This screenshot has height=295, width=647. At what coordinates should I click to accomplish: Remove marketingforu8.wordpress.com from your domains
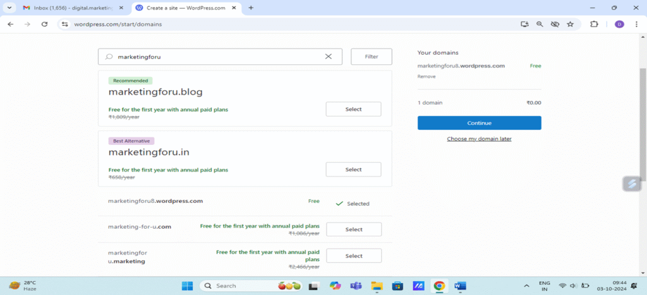tap(426, 76)
